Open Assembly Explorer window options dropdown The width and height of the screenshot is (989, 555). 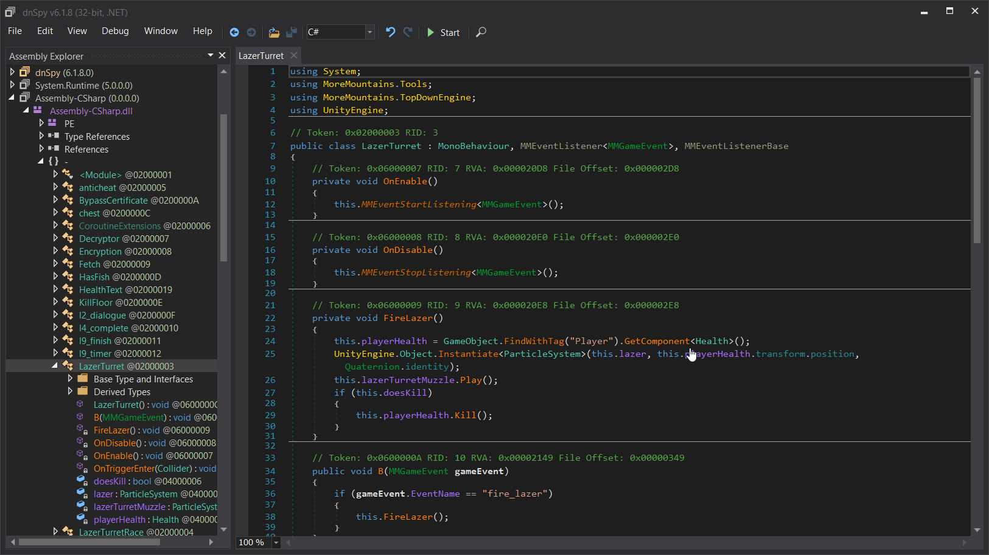point(211,55)
